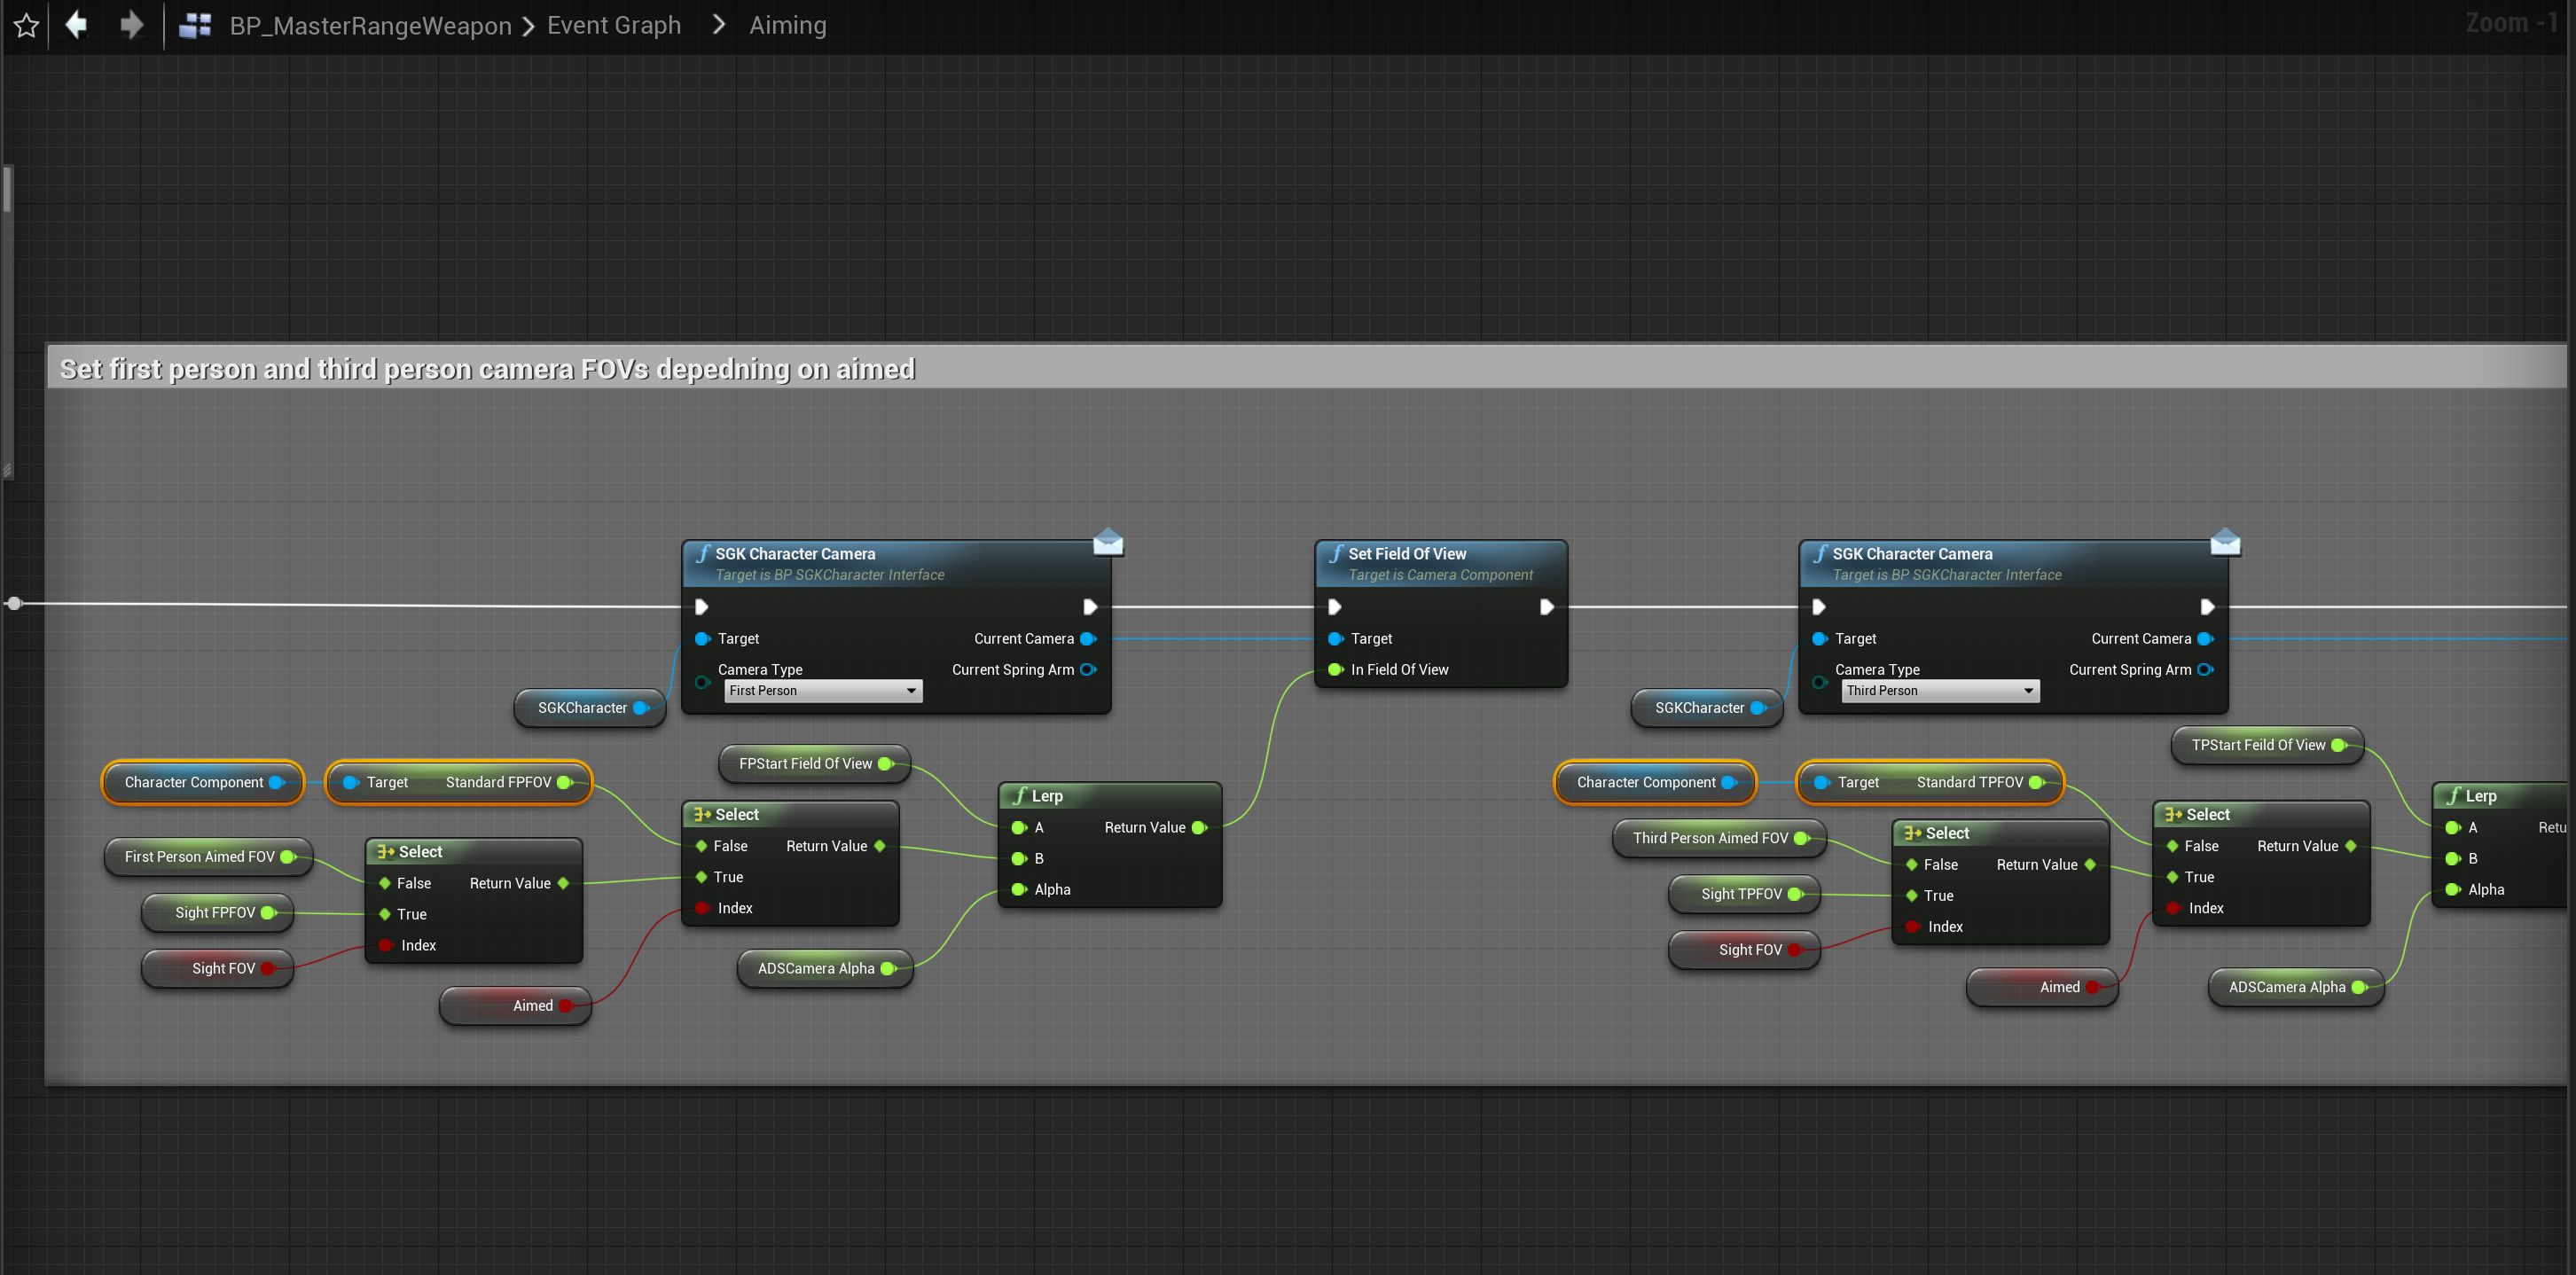
Task: Click the blueprint graph grid icon
Action: 195,26
